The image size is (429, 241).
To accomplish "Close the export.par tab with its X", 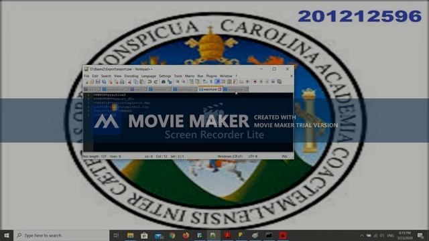I will (x=220, y=89).
